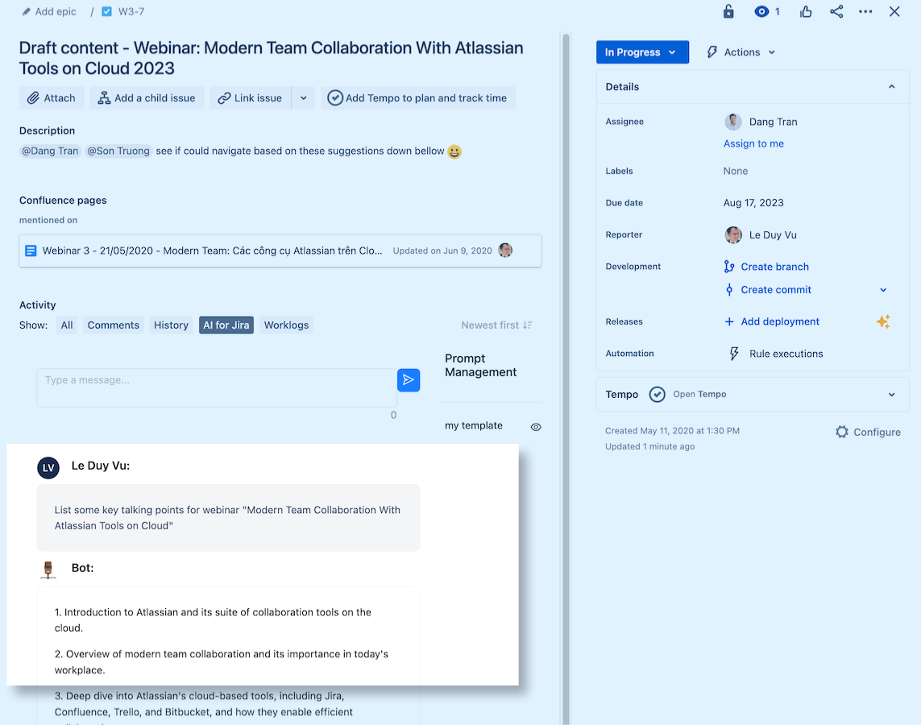Select the Worklogs activity tab
Screen dimensions: 921x725
pyautogui.click(x=286, y=325)
